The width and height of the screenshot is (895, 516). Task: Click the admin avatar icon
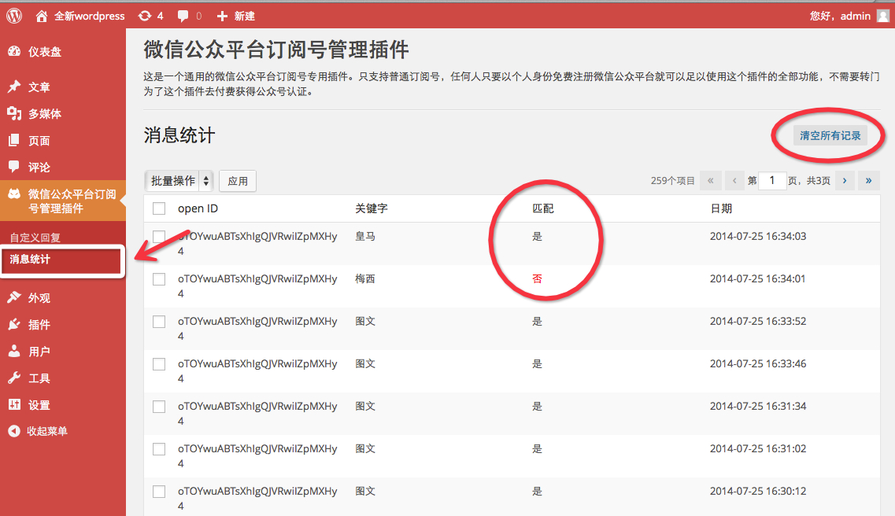[883, 16]
